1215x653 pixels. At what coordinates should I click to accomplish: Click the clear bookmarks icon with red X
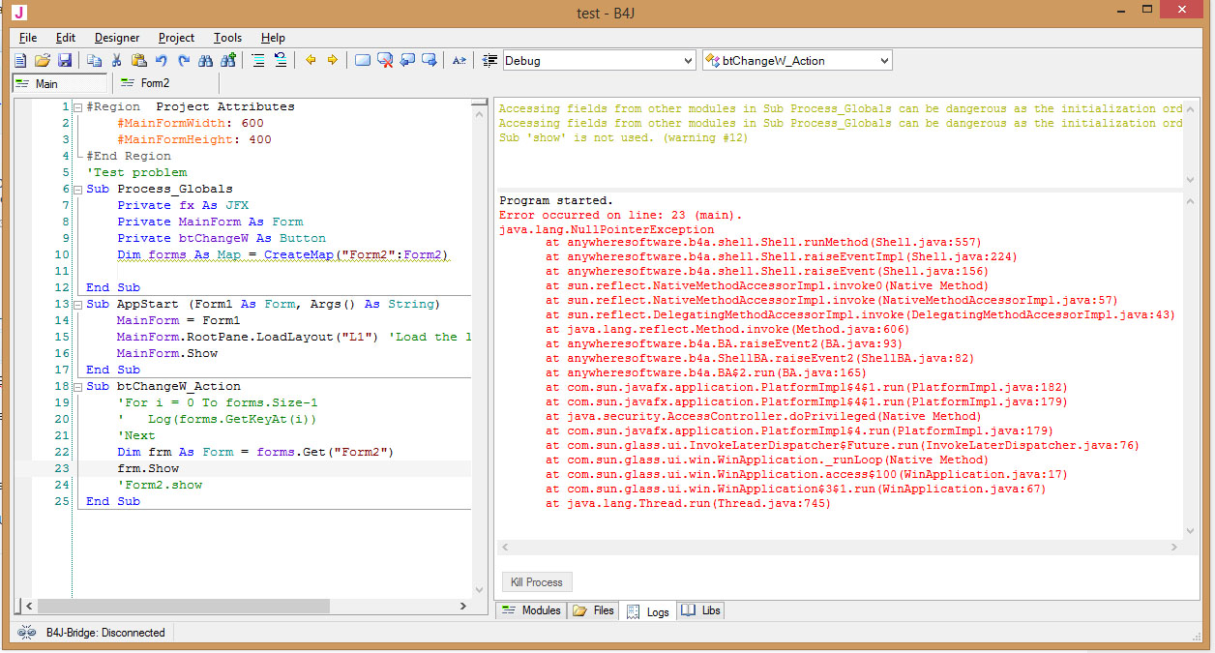click(385, 60)
